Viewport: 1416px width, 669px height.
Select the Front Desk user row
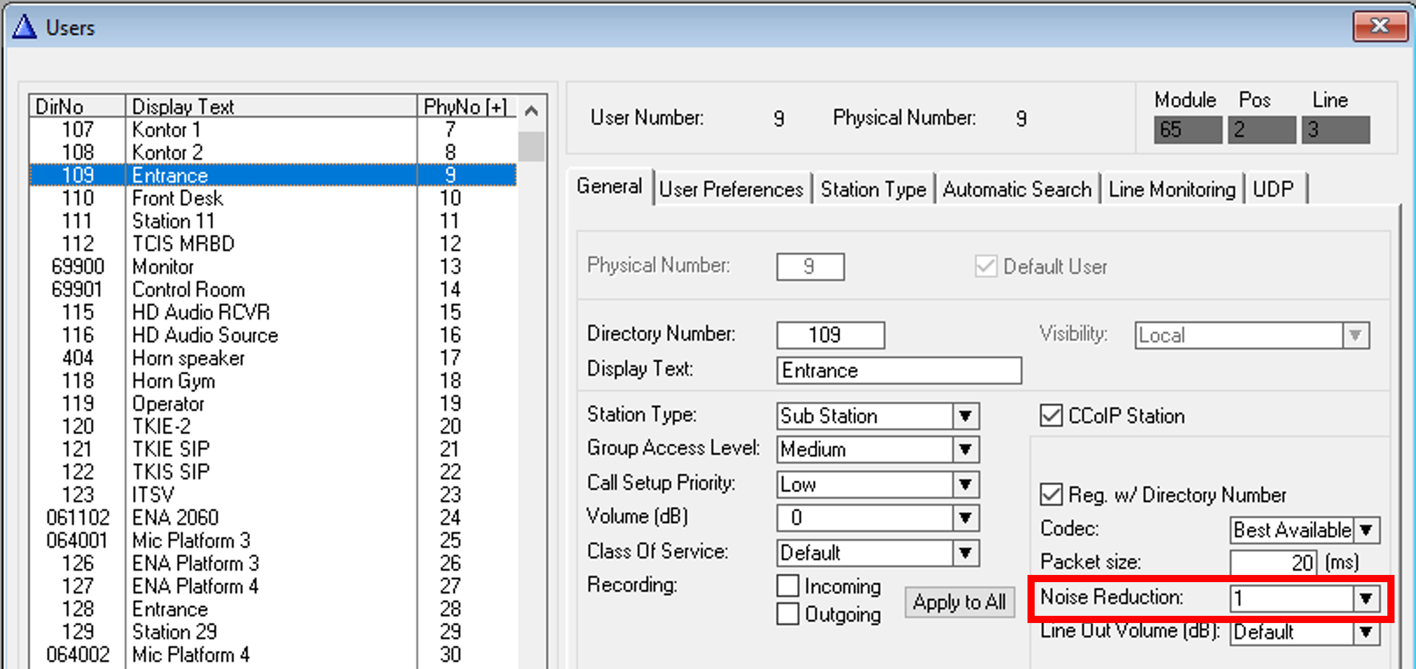[x=177, y=198]
